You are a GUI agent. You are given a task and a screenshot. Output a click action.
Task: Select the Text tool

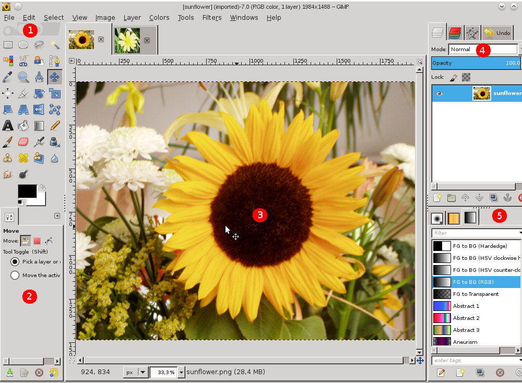pos(8,125)
